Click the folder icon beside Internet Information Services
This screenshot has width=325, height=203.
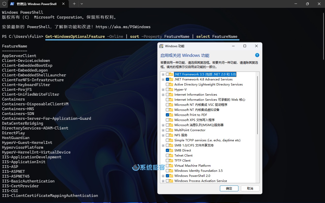pos(171,95)
